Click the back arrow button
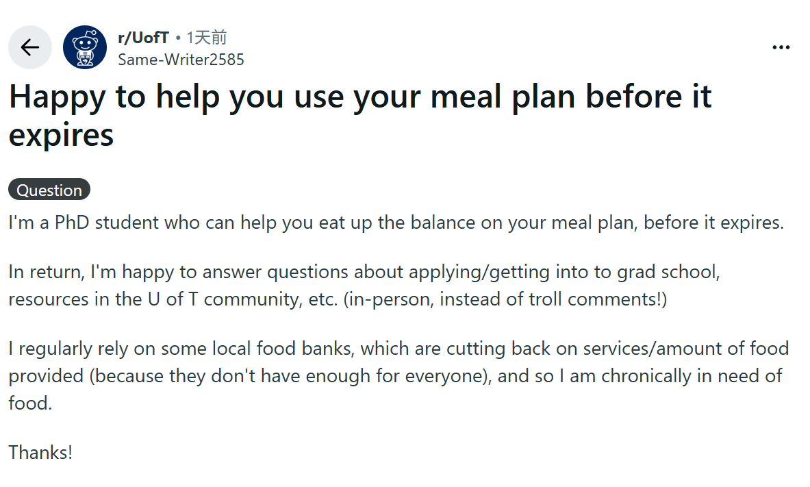This screenshot has width=810, height=487. (30, 47)
